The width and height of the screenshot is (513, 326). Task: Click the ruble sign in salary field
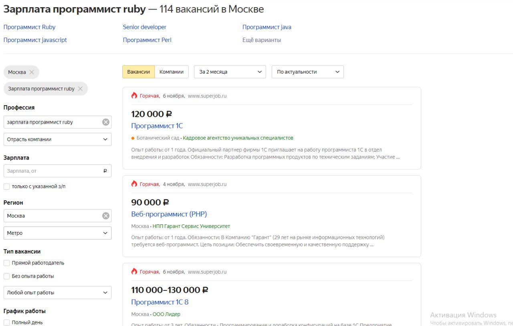pos(105,171)
